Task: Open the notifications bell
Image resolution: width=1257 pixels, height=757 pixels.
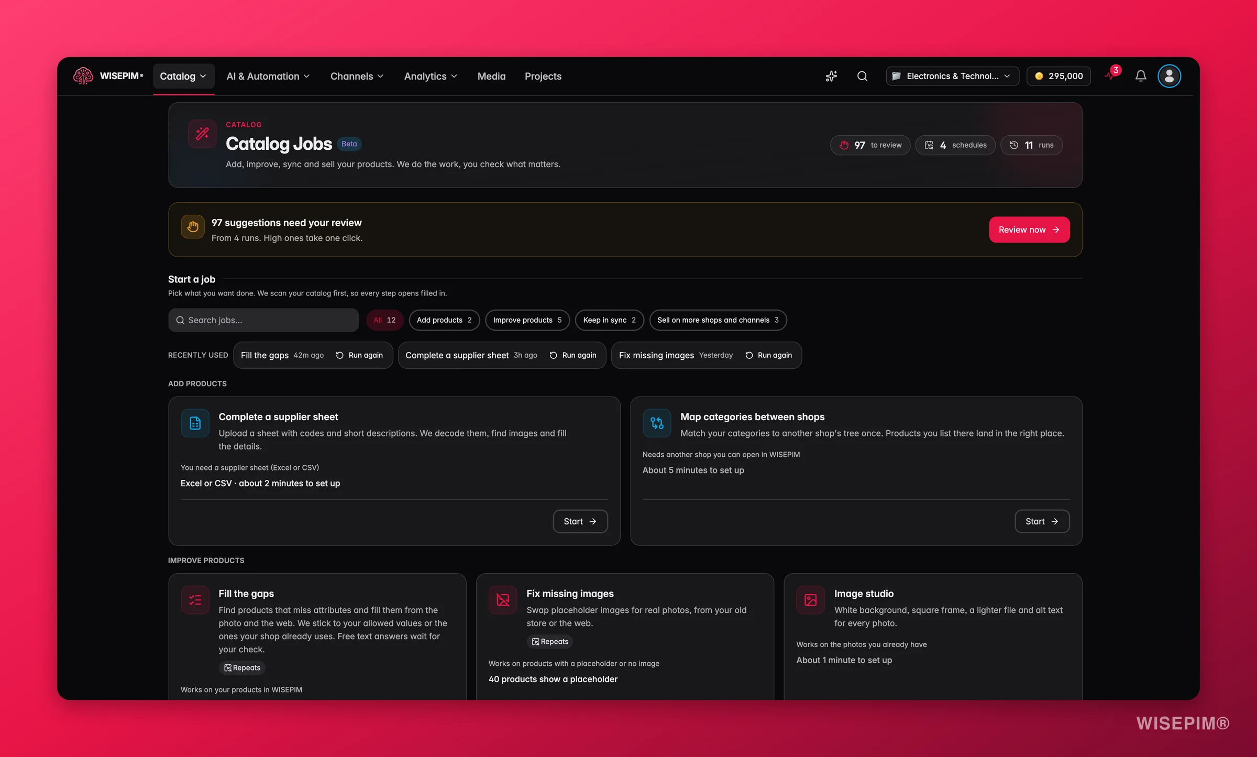Action: pyautogui.click(x=1141, y=76)
